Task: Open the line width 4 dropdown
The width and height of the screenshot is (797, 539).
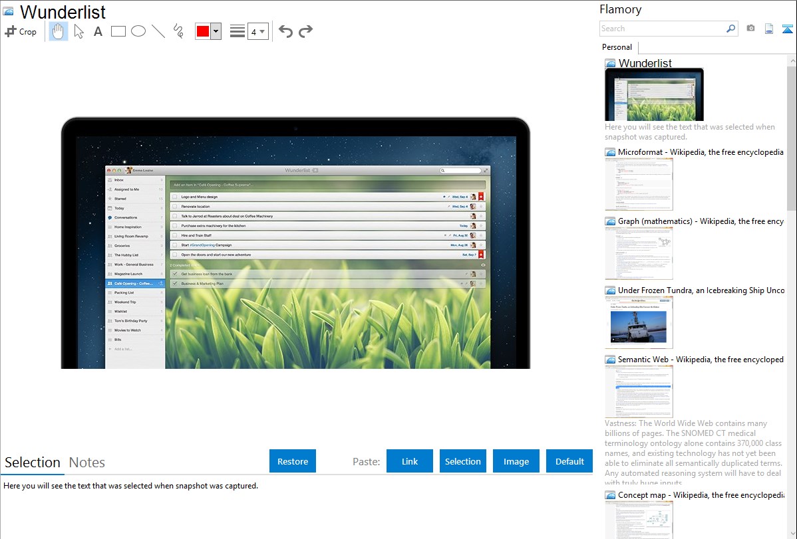Action: click(258, 31)
